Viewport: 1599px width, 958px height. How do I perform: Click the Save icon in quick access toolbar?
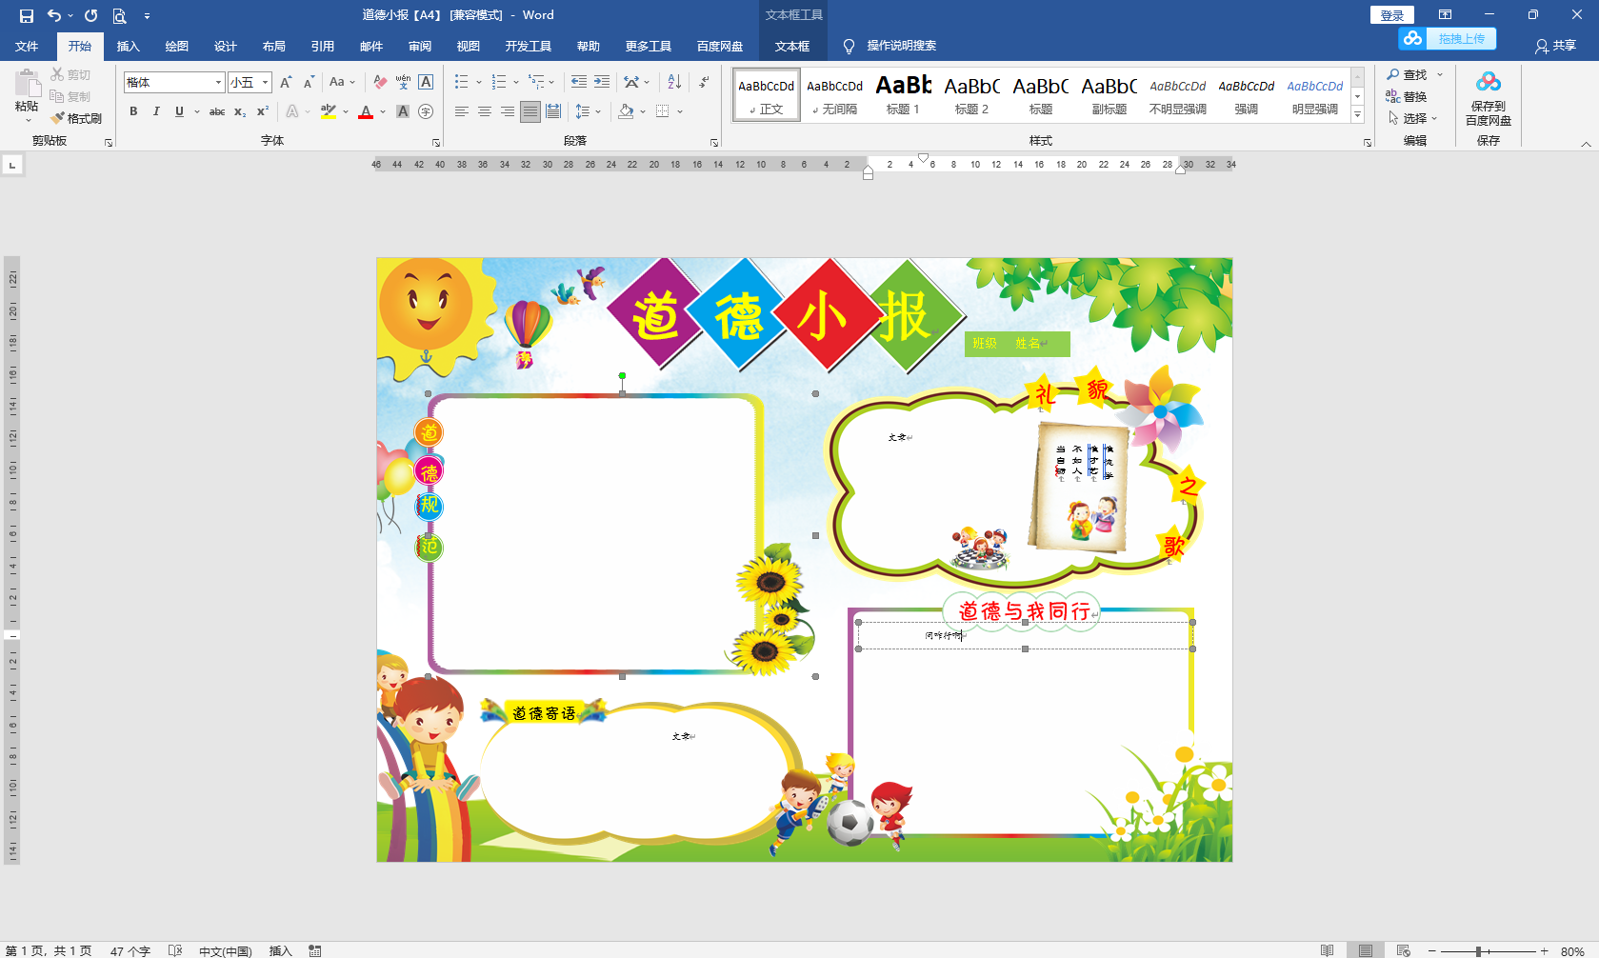pyautogui.click(x=26, y=15)
